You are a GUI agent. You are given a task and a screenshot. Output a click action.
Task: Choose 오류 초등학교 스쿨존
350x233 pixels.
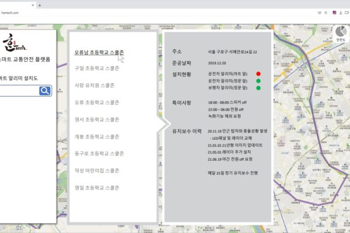[x=97, y=103]
